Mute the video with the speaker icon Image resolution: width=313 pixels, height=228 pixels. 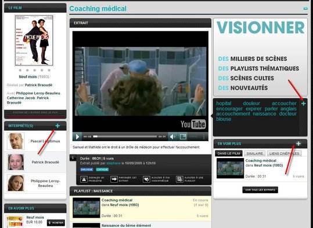point(172,137)
